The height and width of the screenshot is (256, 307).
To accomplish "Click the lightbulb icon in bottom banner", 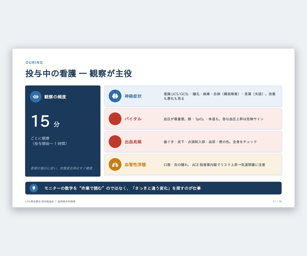I will tap(34, 188).
